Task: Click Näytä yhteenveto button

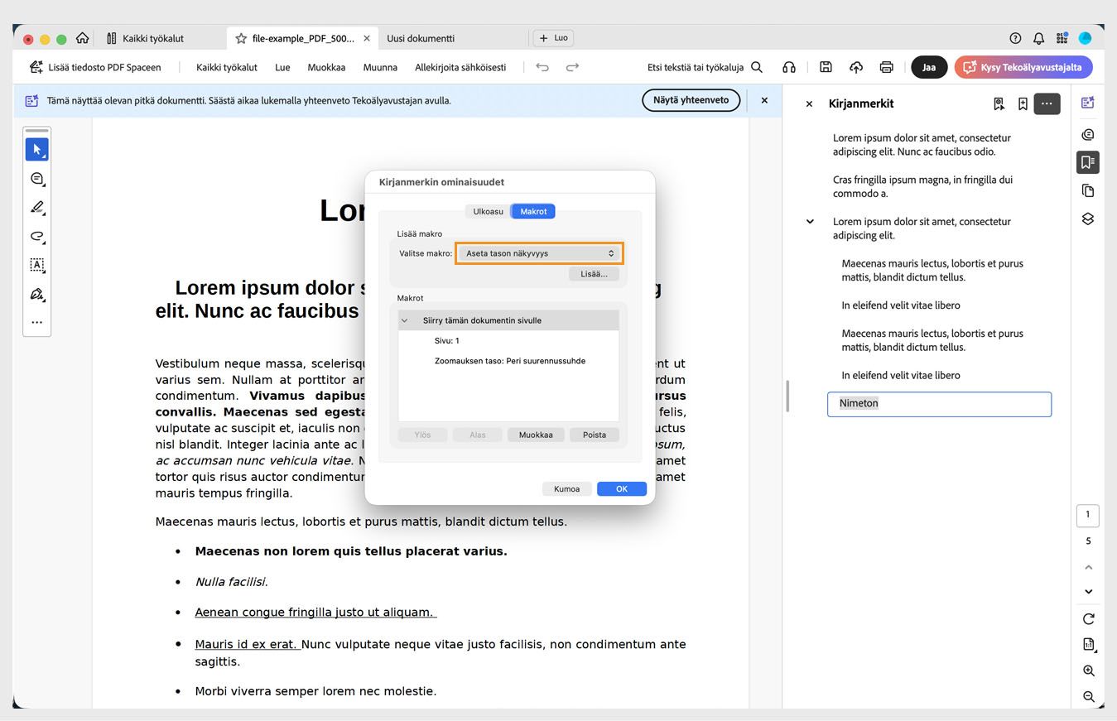Action: [691, 100]
